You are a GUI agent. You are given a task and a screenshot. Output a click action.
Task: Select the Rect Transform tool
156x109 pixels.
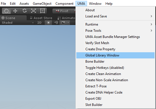tap(42, 11)
